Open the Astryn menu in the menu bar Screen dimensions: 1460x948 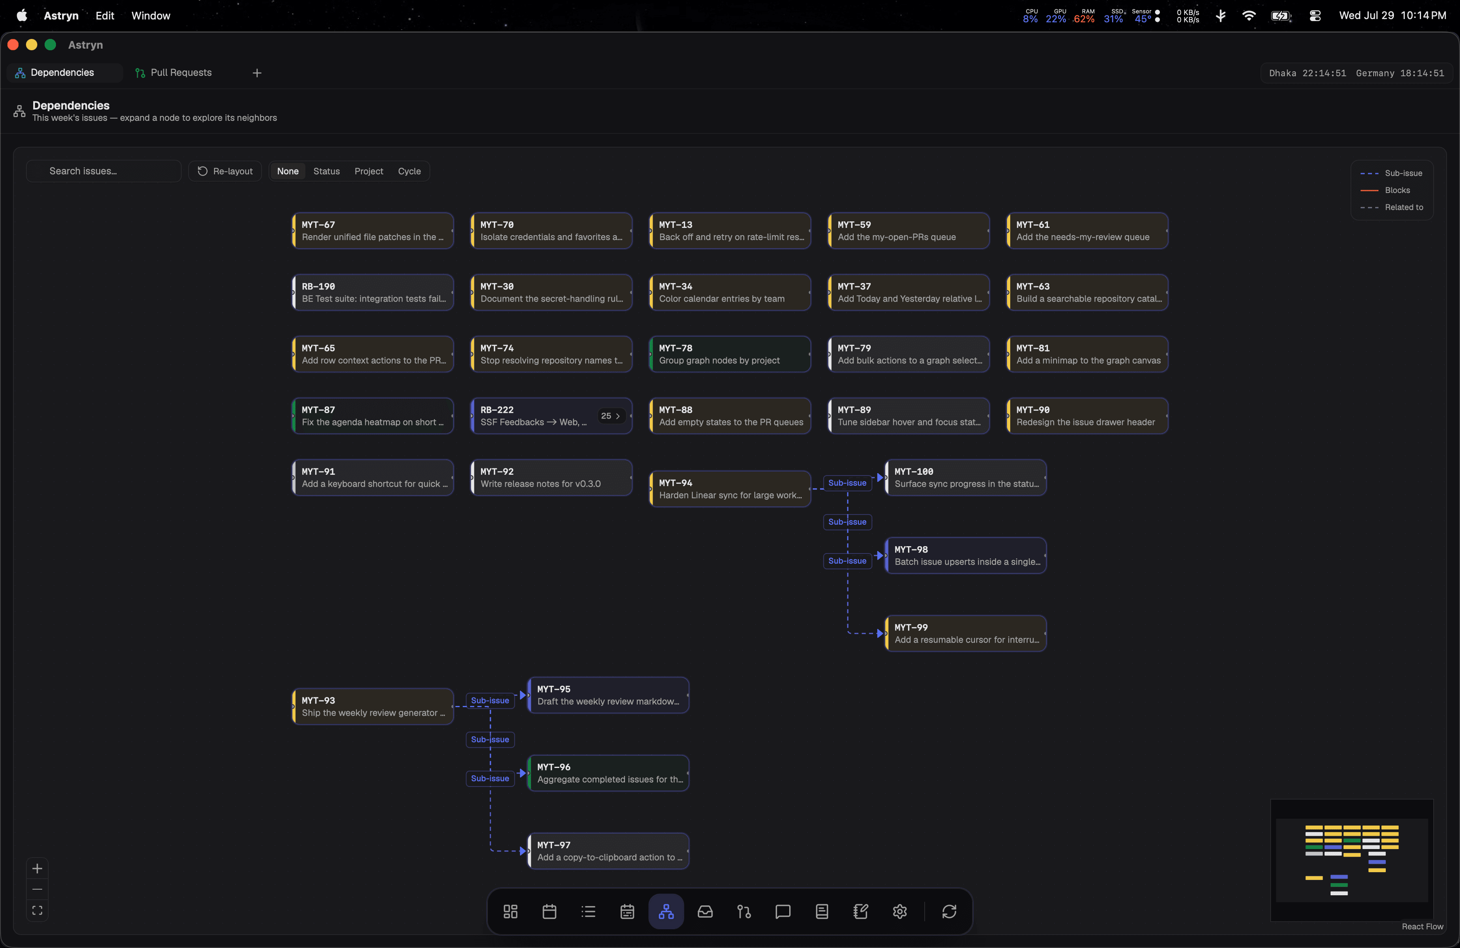coord(61,15)
